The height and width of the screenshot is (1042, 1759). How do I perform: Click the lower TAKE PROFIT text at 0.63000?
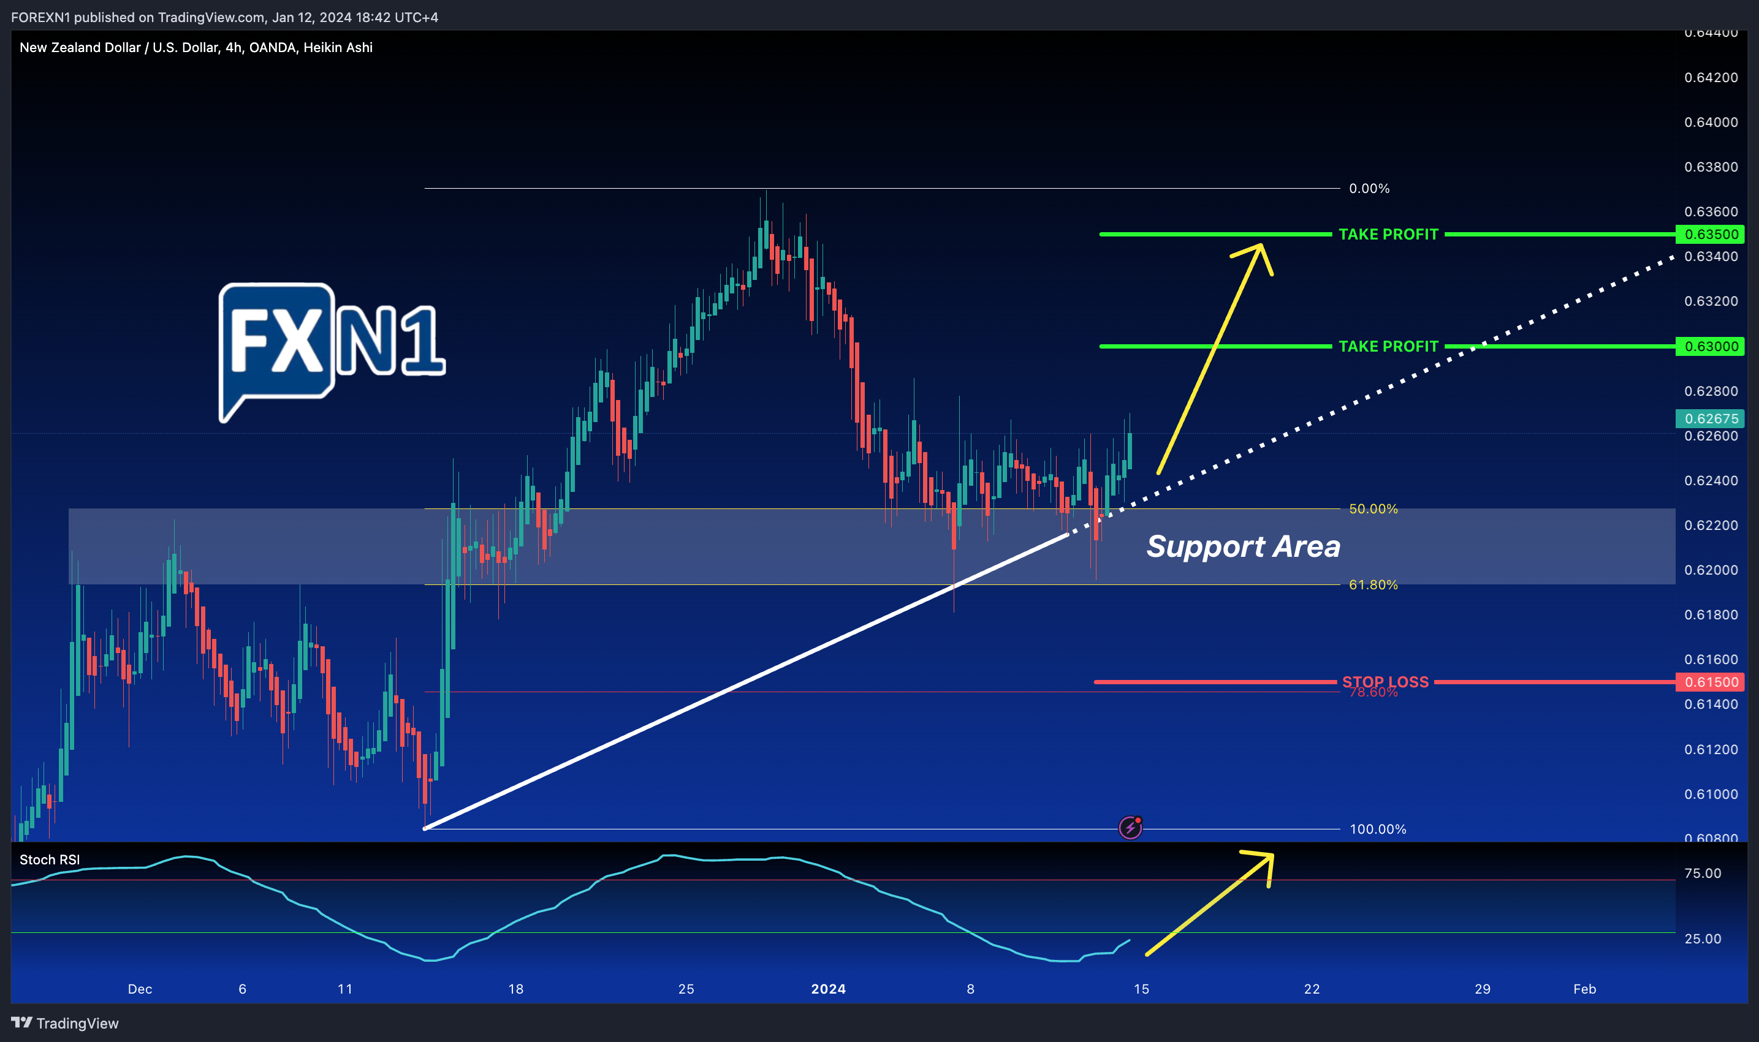1388,346
